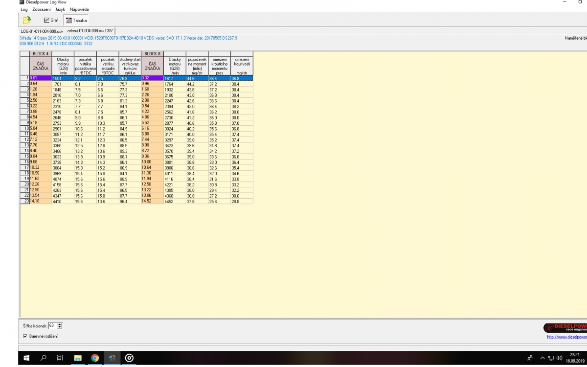Open the Log menu
This screenshot has height=367, width=587.
coord(24,9)
